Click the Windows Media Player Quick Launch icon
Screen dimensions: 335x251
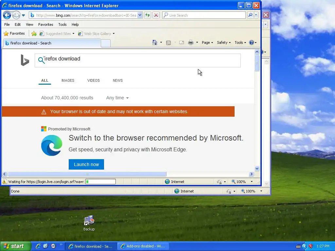tap(53, 246)
